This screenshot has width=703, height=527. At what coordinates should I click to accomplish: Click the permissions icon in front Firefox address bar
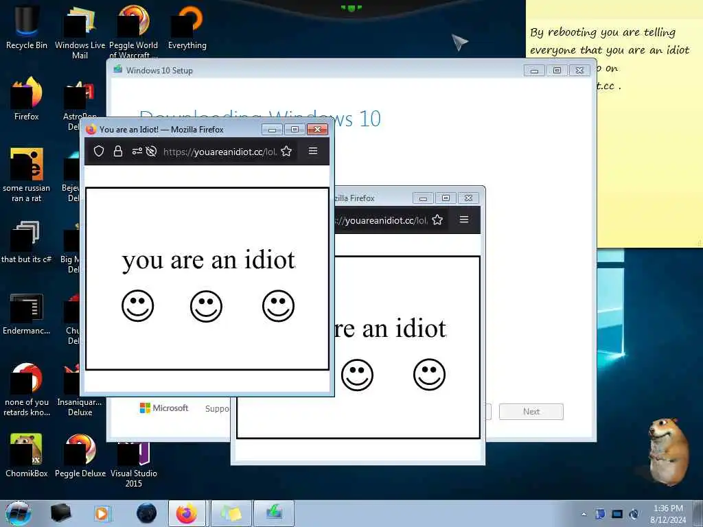click(x=137, y=152)
